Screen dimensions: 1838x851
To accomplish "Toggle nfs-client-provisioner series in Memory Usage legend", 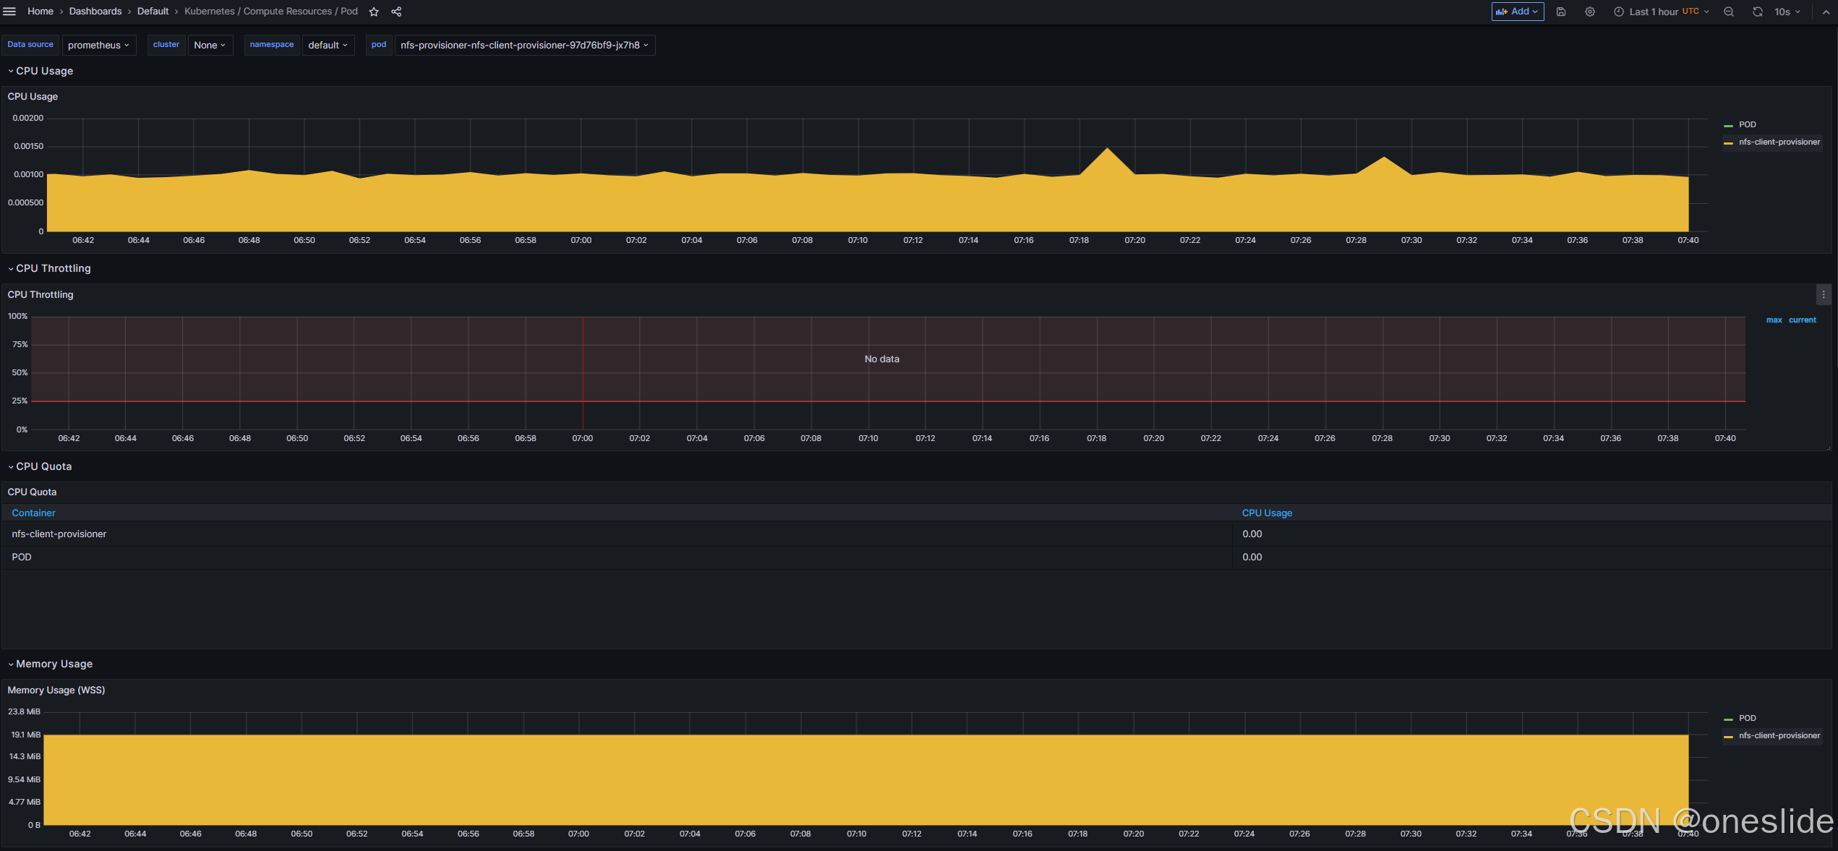I will (x=1779, y=735).
